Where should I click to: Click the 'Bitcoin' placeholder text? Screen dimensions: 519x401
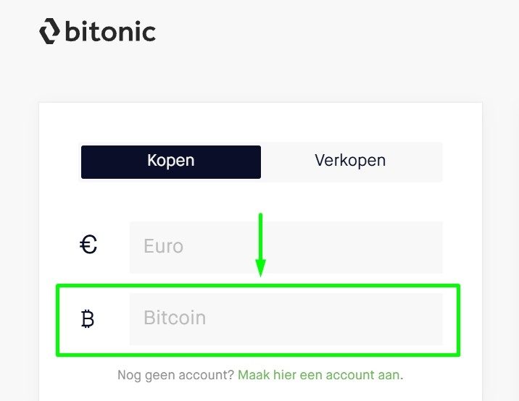tap(175, 318)
